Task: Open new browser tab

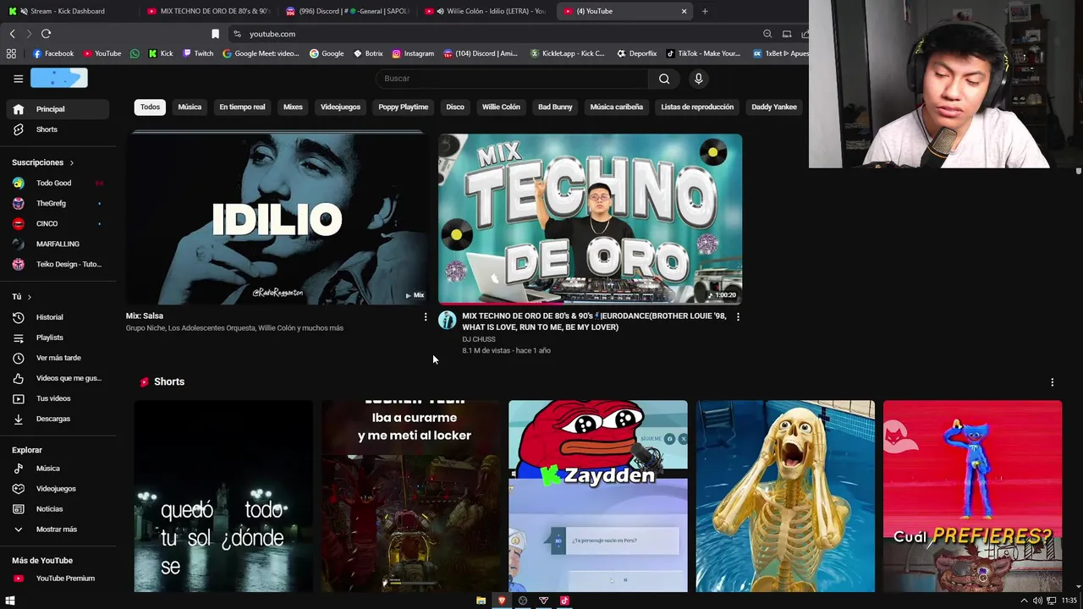Action: coord(705,11)
